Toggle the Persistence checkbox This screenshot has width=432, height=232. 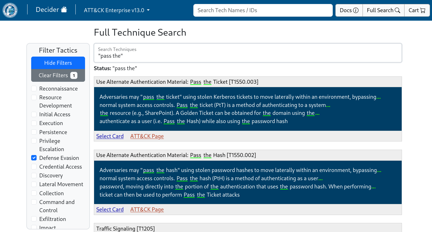point(34,132)
